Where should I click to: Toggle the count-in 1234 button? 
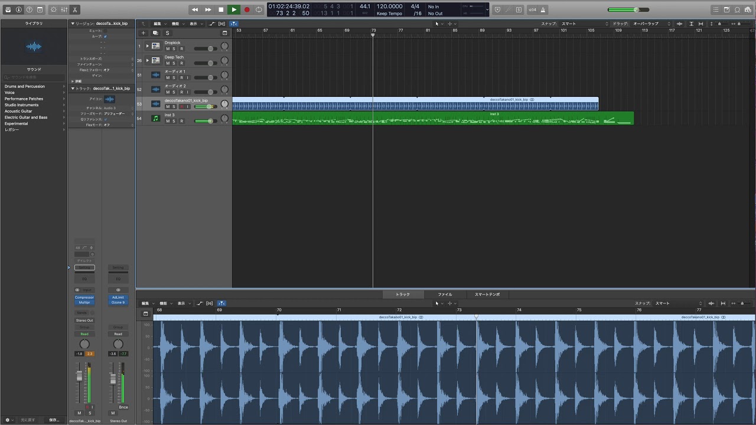tap(532, 9)
